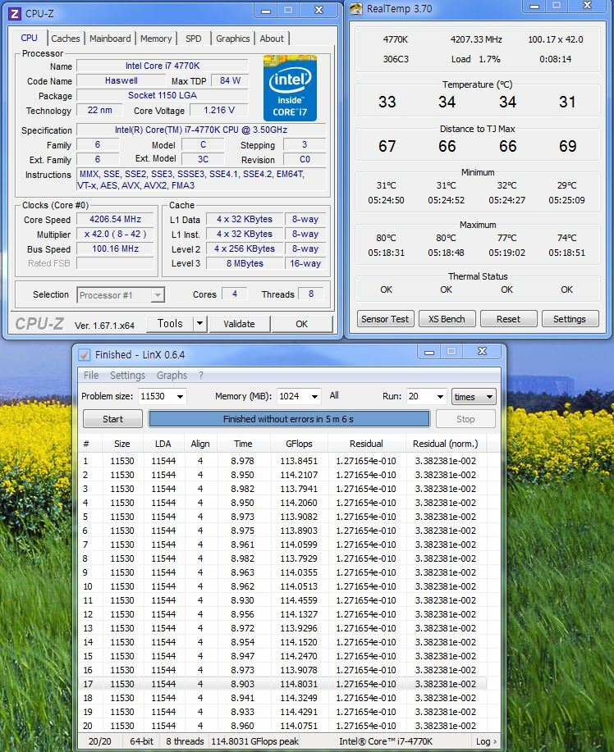Screen dimensions: 614x752
Task: Click the LinX checkmark title bar icon
Action: 84,354
